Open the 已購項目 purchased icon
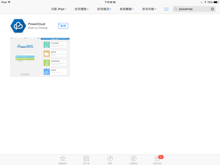The height and width of the screenshot is (165, 220). [x=134, y=159]
